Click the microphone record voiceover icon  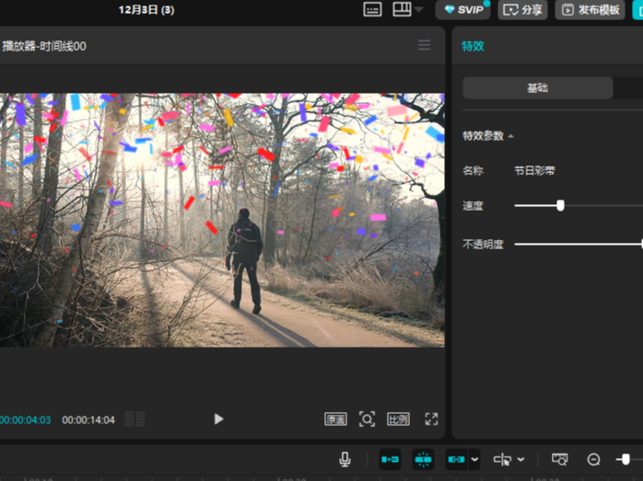point(345,459)
